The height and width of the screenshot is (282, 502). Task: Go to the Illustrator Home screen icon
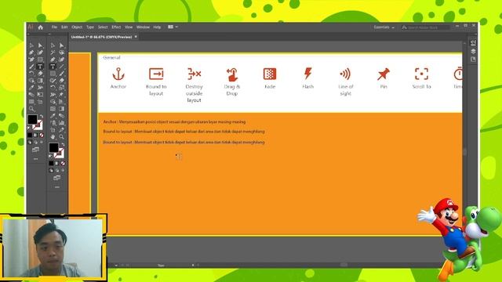40,27
